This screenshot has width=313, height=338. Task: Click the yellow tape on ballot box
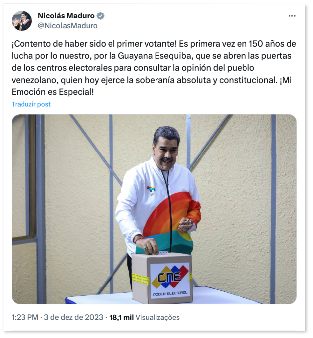(x=140, y=279)
